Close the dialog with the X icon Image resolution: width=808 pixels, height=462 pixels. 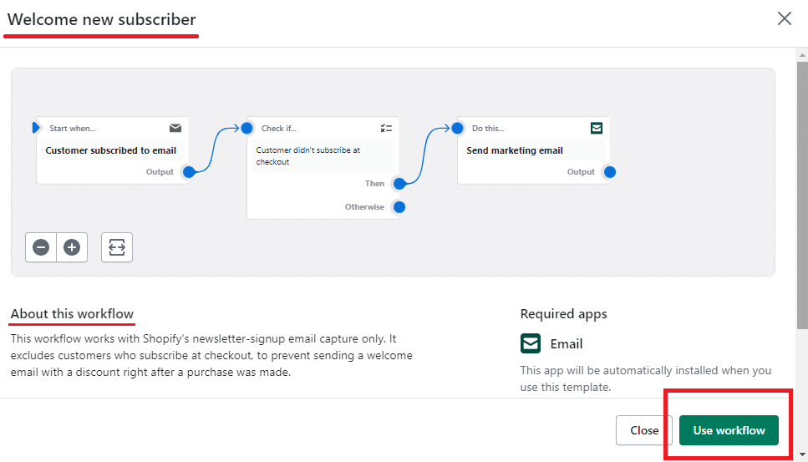[x=784, y=18]
